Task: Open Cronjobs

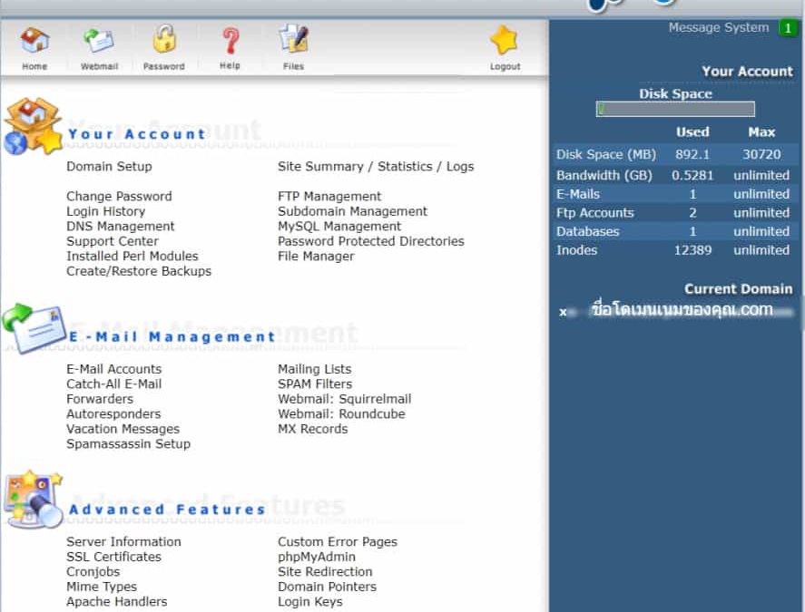Action: pos(93,571)
